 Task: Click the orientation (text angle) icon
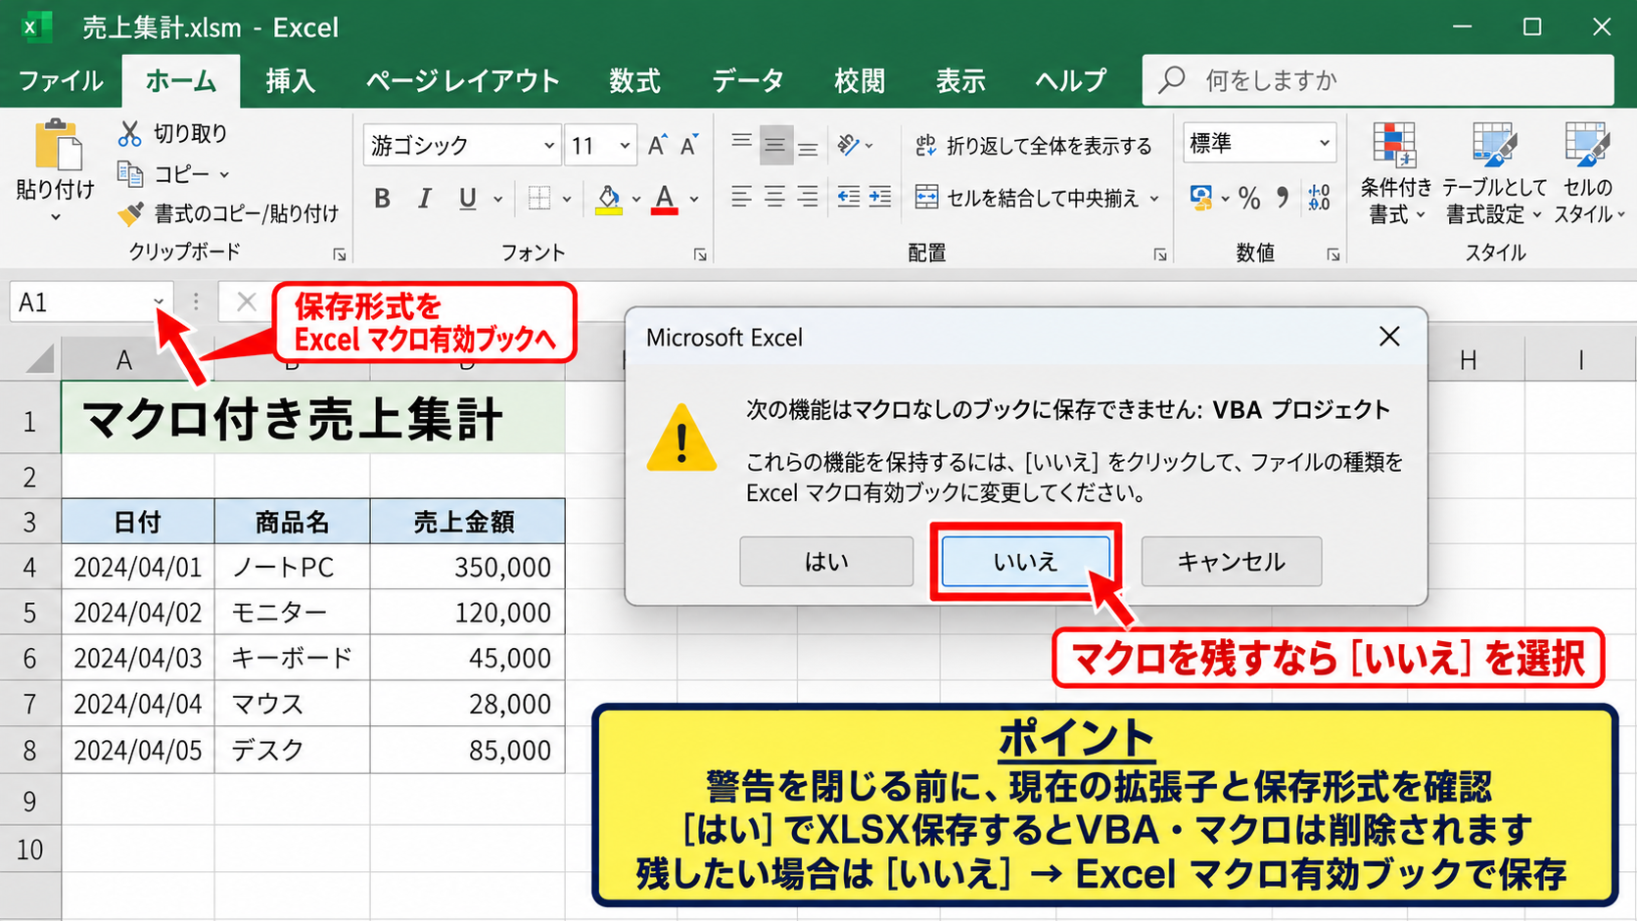pos(849,146)
